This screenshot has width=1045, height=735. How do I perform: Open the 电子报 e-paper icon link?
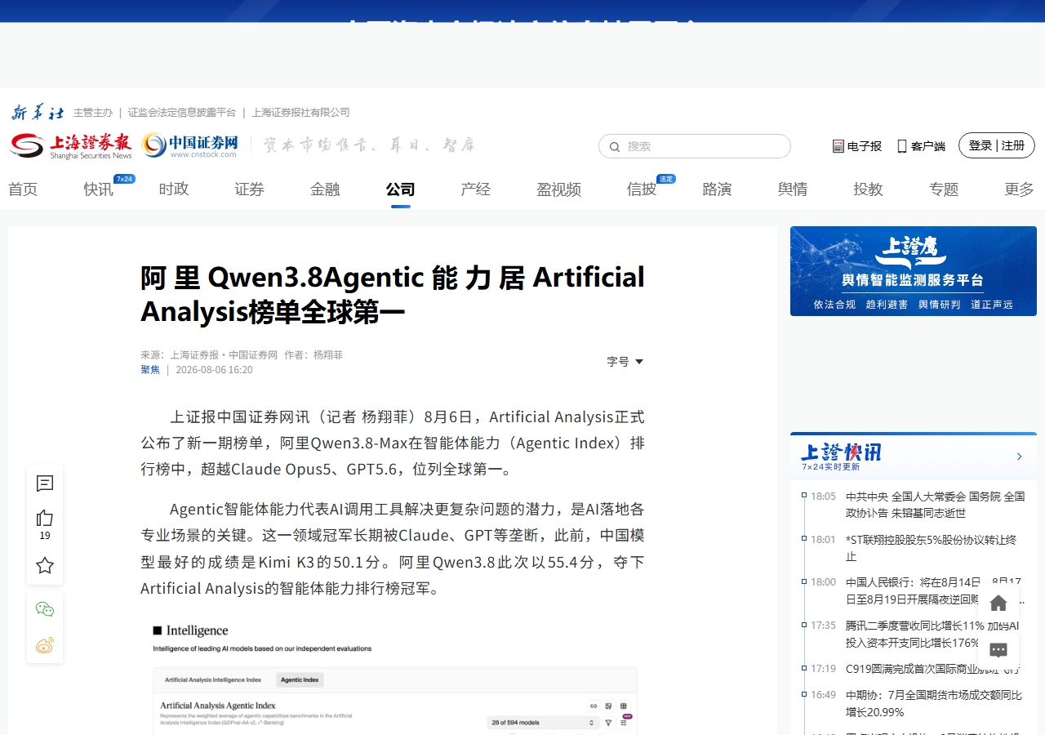tap(856, 146)
